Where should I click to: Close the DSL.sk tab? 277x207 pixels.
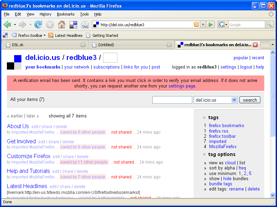[x=83, y=45]
